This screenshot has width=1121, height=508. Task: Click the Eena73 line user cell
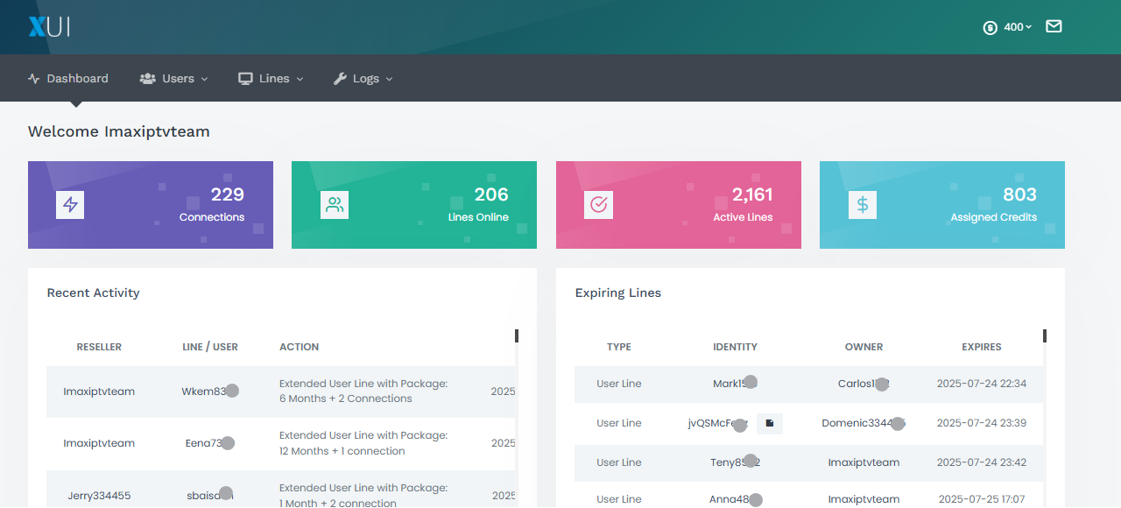click(x=210, y=443)
